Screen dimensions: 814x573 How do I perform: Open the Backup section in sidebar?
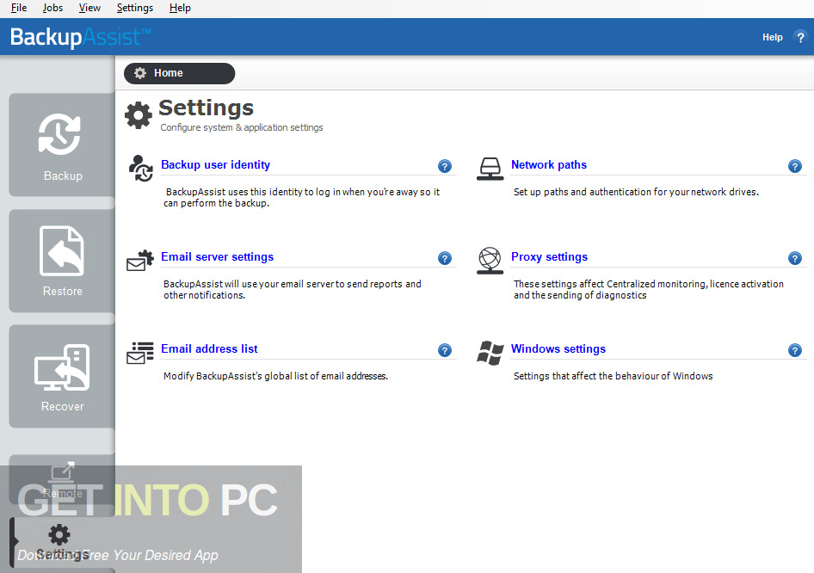62,145
